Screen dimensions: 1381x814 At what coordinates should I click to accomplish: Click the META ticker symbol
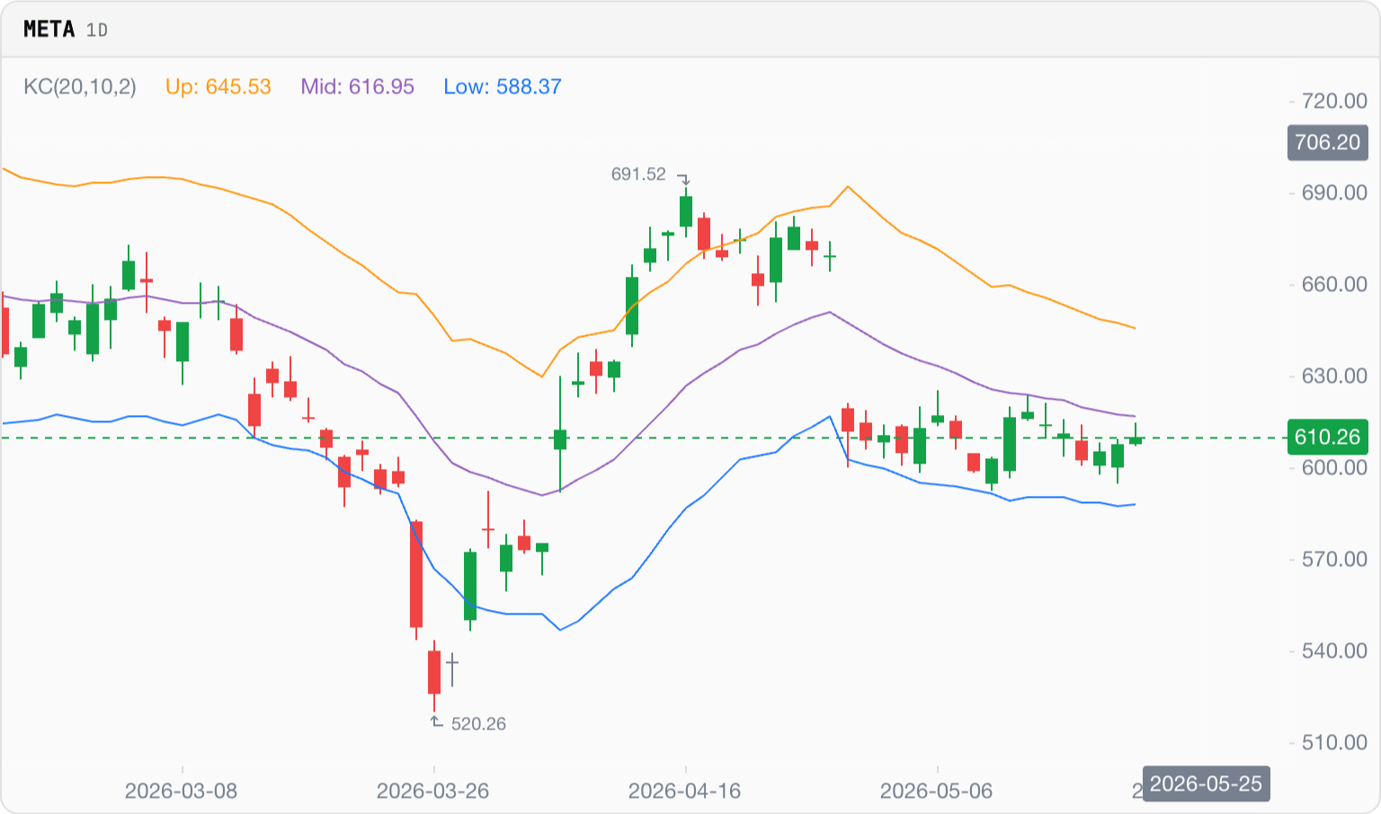[49, 29]
